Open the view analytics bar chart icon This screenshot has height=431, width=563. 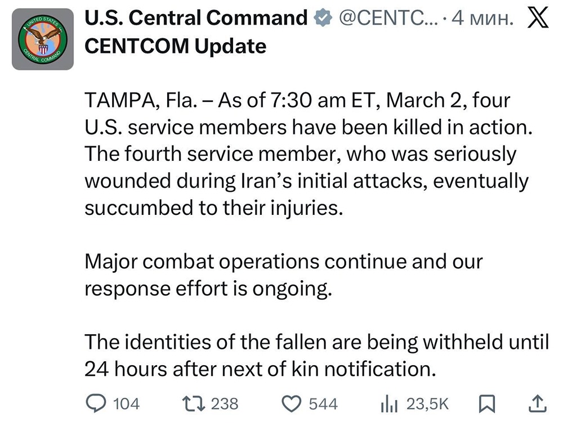pos(390,403)
